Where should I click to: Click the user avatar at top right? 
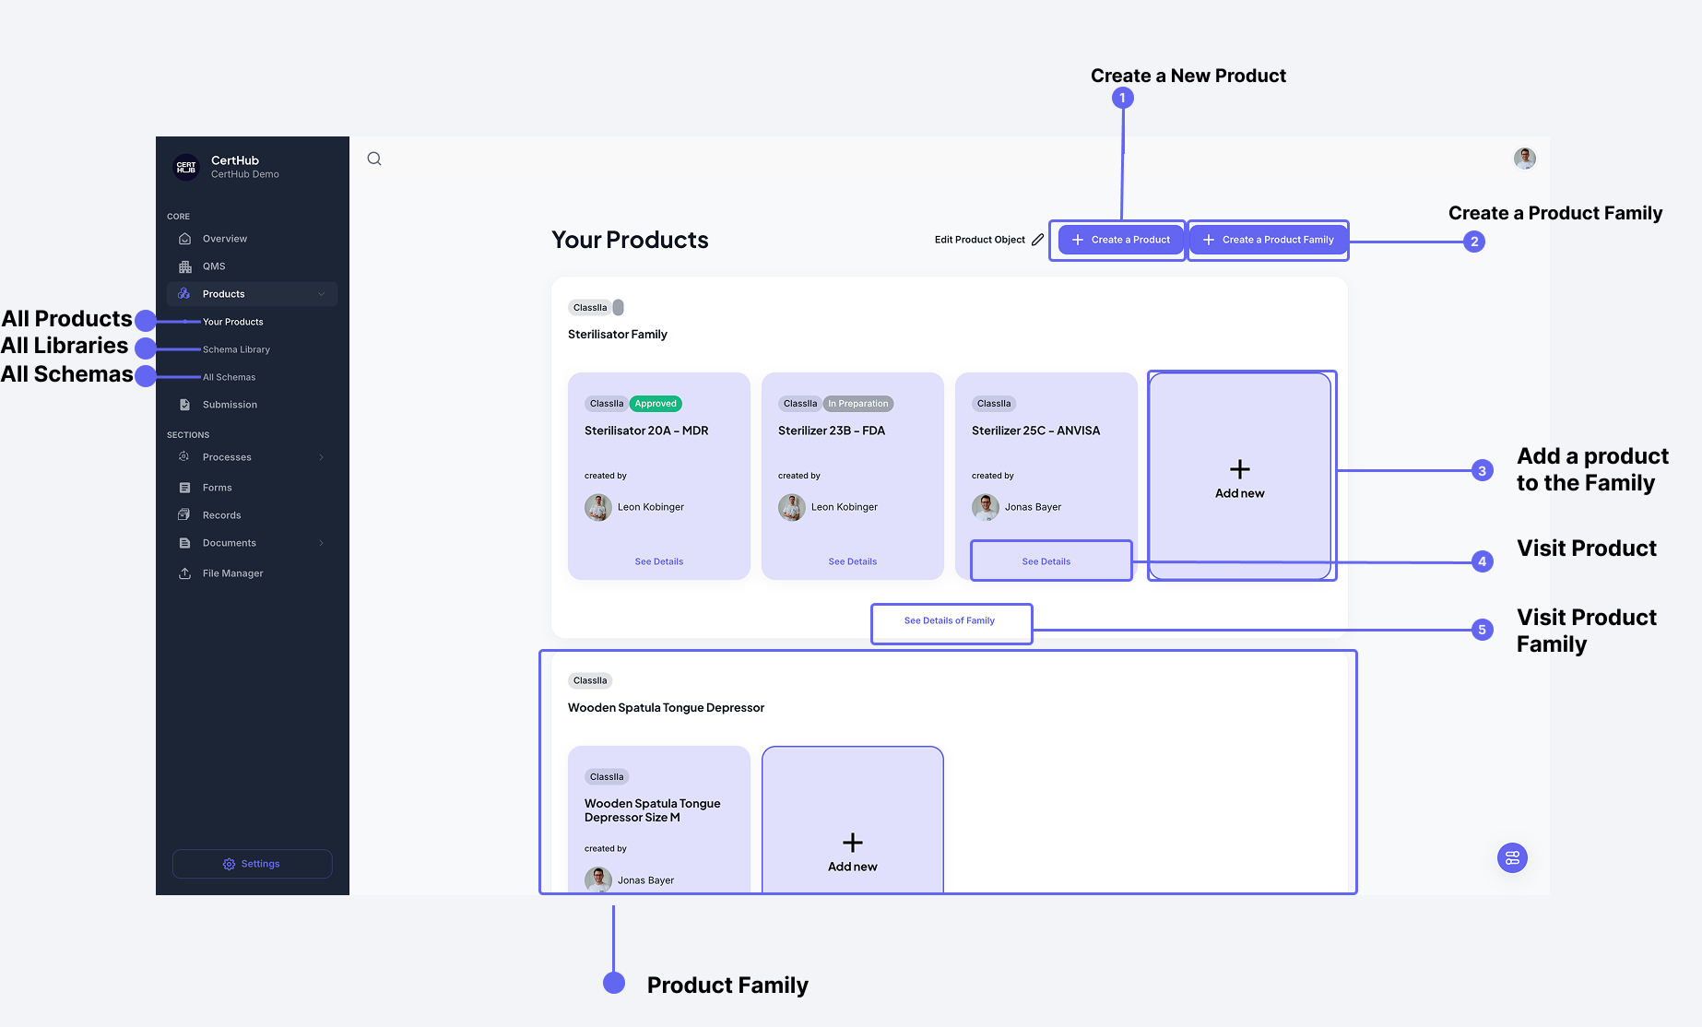pos(1525,158)
